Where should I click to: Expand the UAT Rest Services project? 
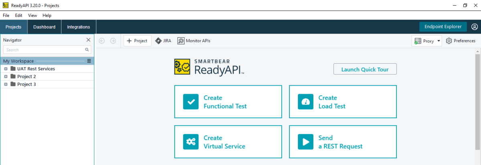coord(6,69)
